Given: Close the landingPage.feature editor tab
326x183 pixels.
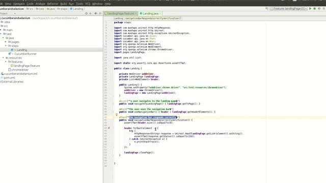Looking at the screenshot, I should (136, 14).
